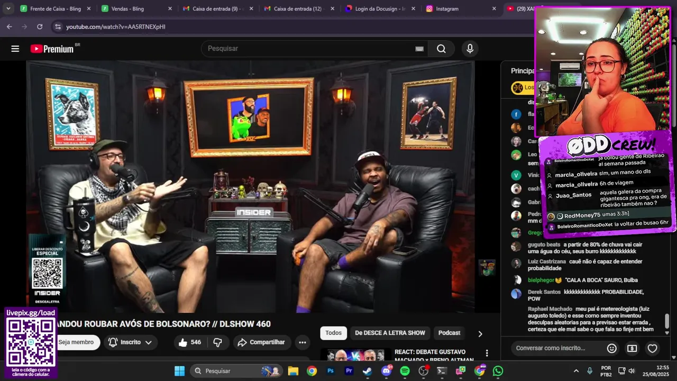Open Google Chrome from the taskbar

tap(312, 371)
